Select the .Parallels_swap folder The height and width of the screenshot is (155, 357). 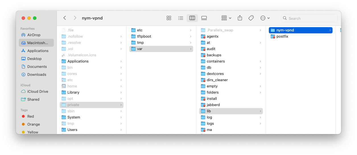[x=231, y=30]
